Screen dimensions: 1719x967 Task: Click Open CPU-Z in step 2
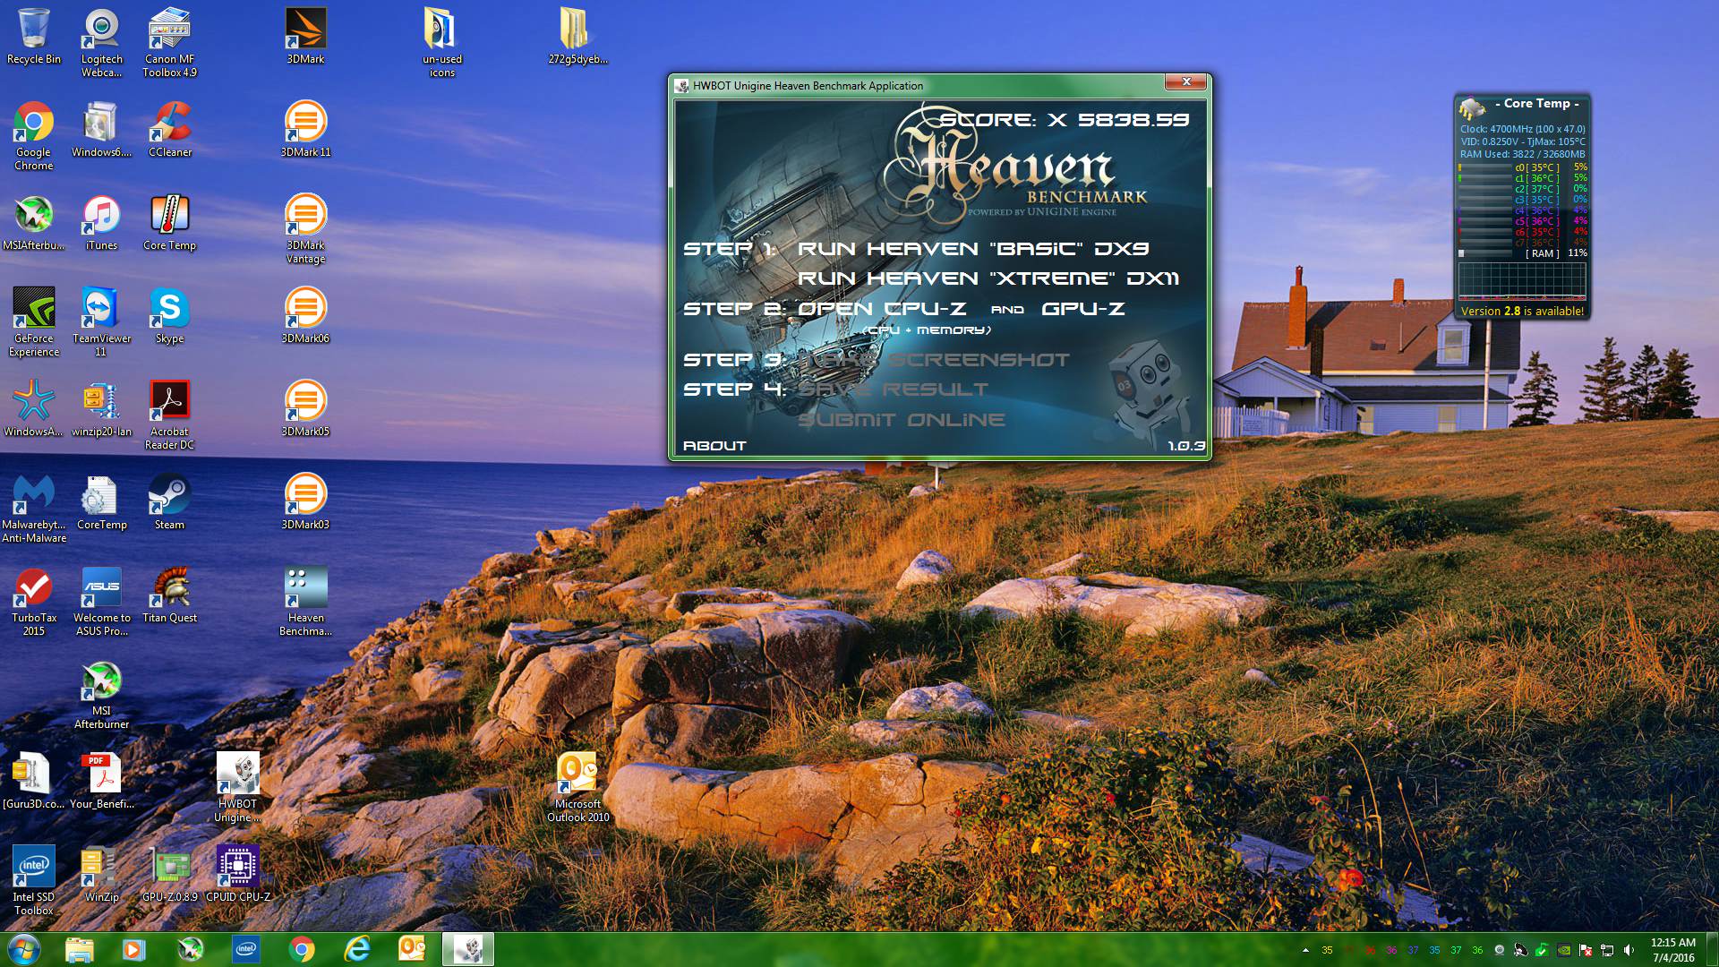pos(882,309)
